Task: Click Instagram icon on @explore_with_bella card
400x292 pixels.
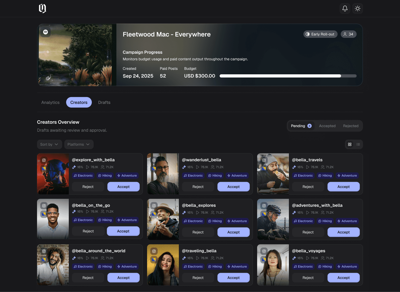Action: 44,160
